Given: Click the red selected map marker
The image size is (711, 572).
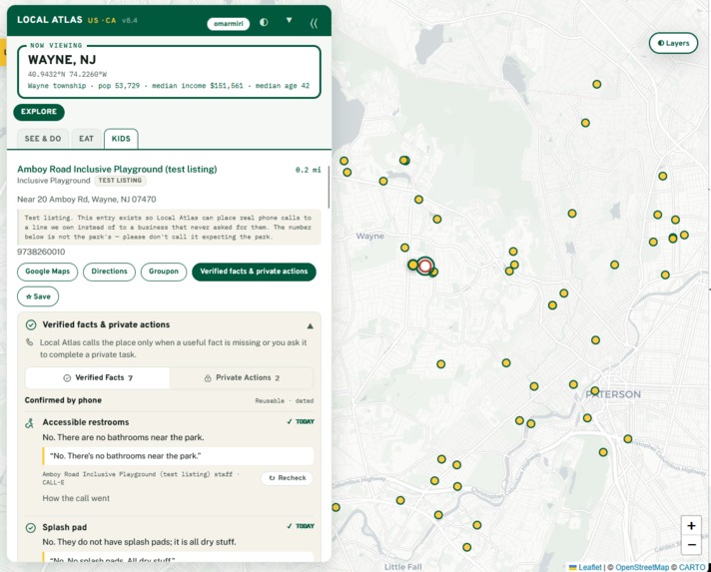Looking at the screenshot, I should coord(424,267).
